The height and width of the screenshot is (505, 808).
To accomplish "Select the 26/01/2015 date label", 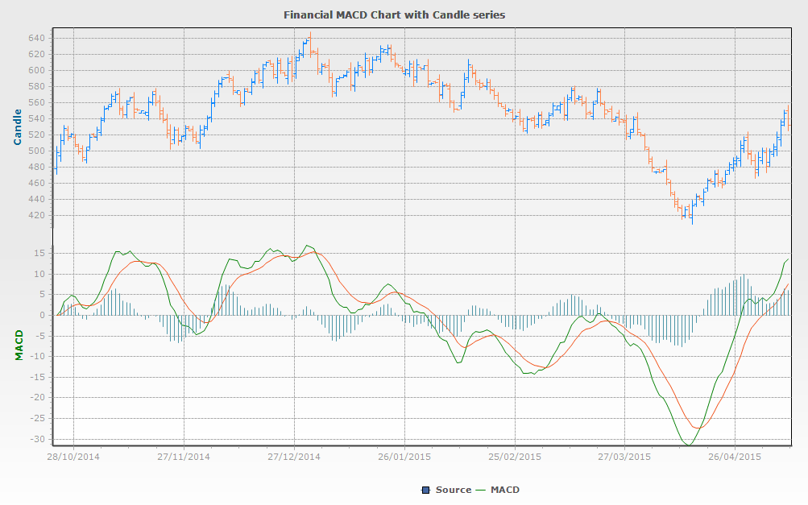I will [404, 457].
